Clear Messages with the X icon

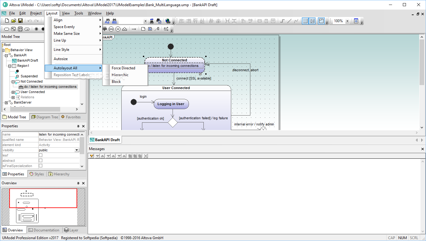[146, 156]
